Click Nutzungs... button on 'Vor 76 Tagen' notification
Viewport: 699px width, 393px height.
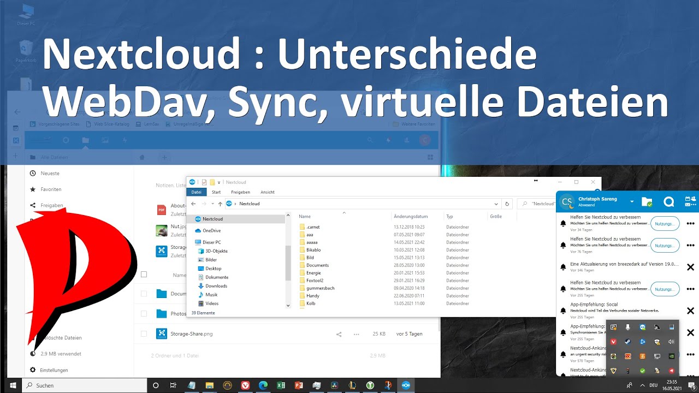click(x=665, y=246)
